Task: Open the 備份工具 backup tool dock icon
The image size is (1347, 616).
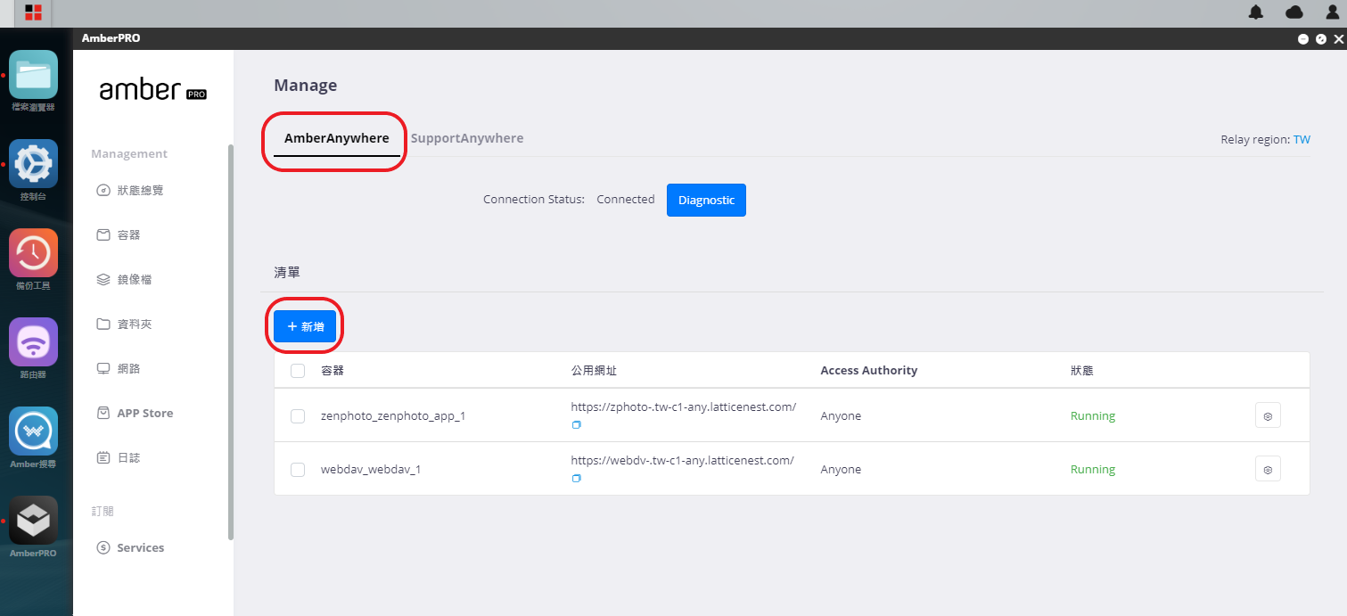Action: click(x=34, y=253)
